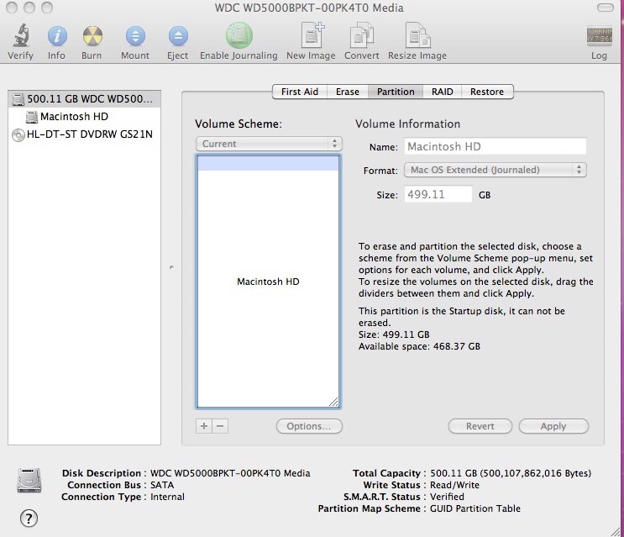The width and height of the screenshot is (624, 537).
Task: Click the disk icon beside Disk Description
Action: [x=29, y=481]
